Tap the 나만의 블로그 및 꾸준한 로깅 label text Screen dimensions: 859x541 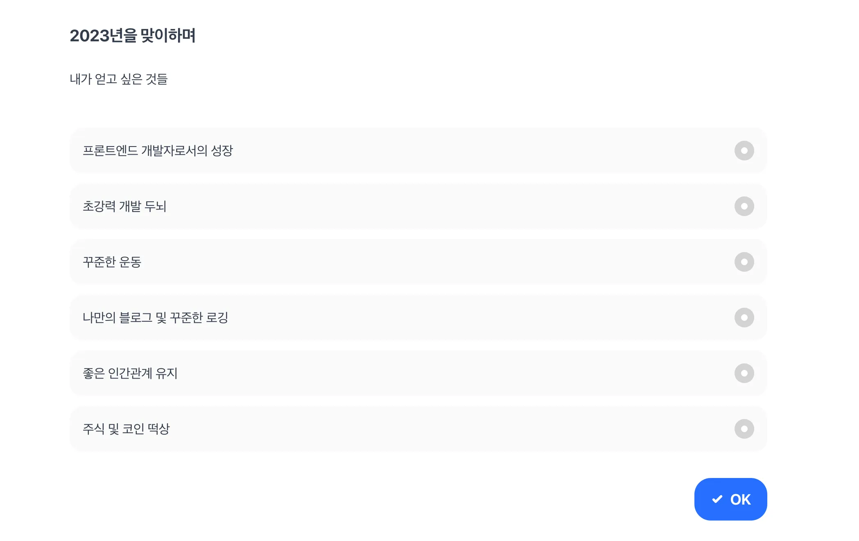[x=155, y=318]
